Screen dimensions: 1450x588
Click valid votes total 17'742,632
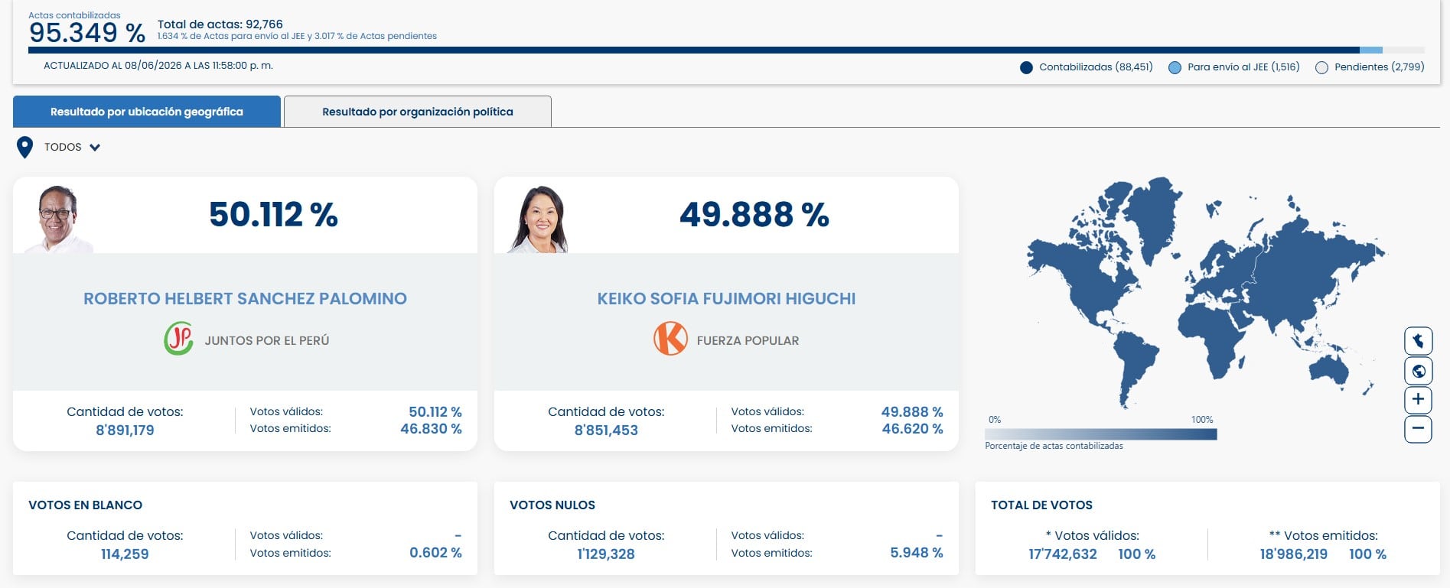tap(1063, 554)
